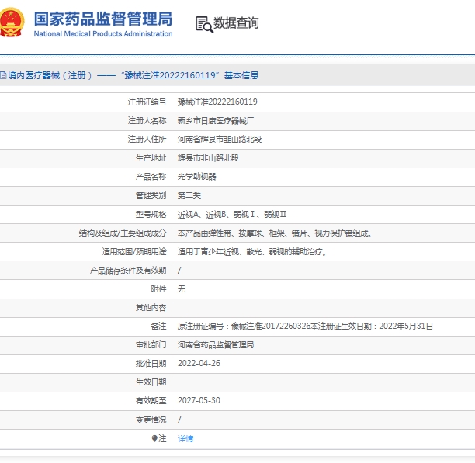Select registration number 豫械注准20222160119 value cell
The height and width of the screenshot is (463, 475).
pos(217,102)
